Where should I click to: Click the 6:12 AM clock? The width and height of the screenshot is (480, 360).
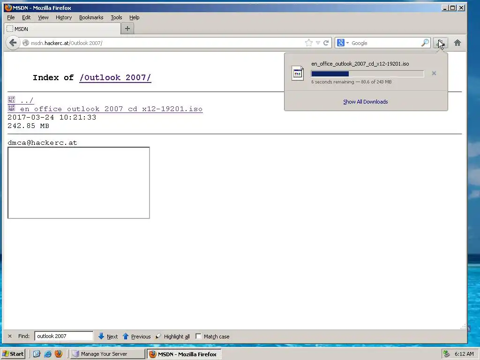pos(464,354)
